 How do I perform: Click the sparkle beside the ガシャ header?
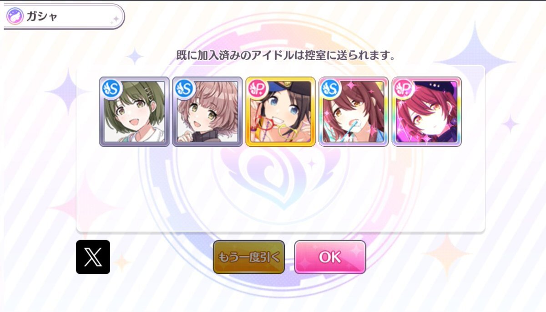coord(116,19)
